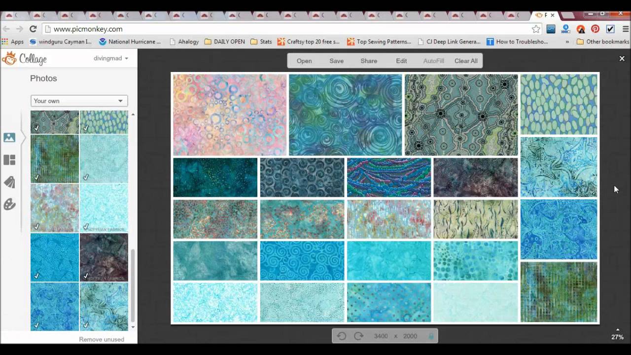631x355 pixels.
Task: Click Edit in the collage toolbar
Action: click(401, 61)
